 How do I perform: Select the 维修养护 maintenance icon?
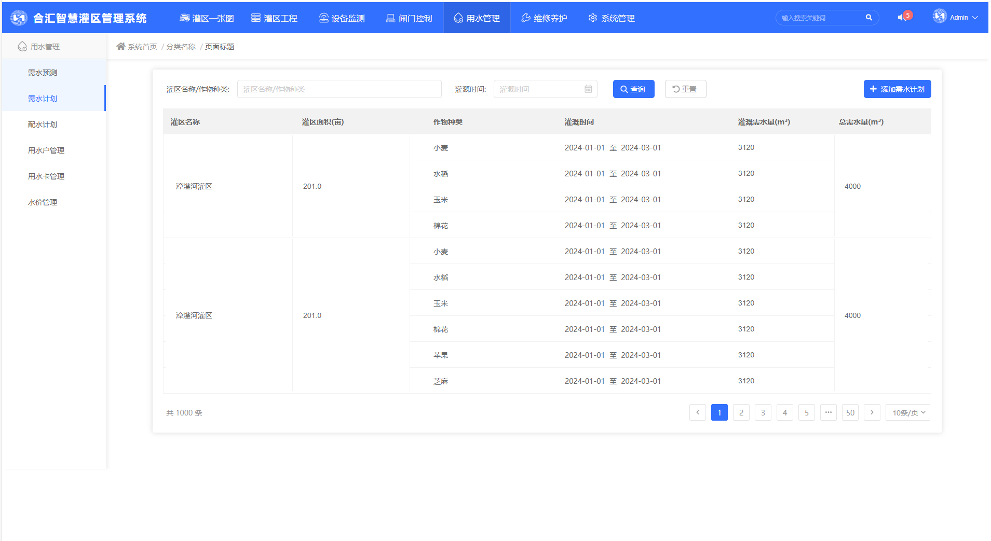(x=525, y=18)
